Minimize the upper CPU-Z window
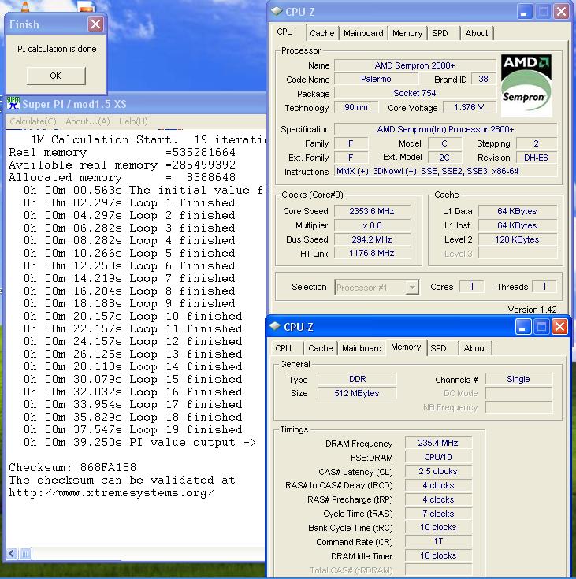The height and width of the screenshot is (579, 576). coord(524,12)
